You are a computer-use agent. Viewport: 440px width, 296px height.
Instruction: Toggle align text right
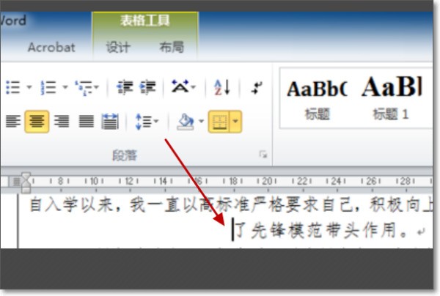pyautogui.click(x=62, y=122)
